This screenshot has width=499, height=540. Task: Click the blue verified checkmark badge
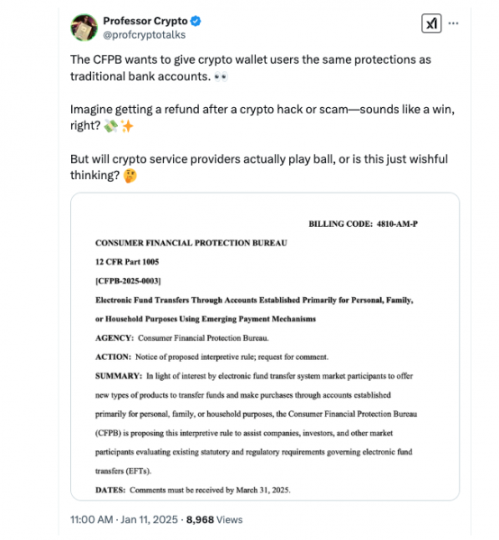click(195, 21)
